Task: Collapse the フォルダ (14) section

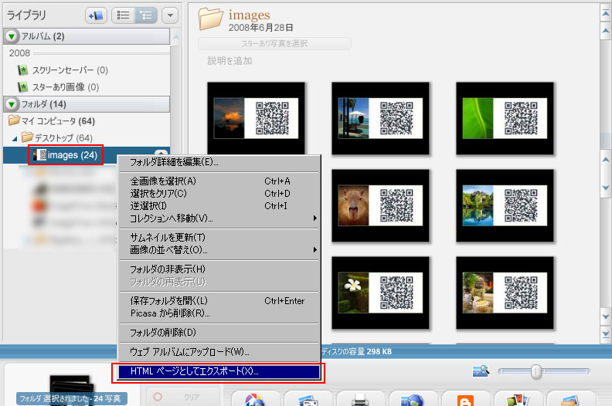Action: click(x=12, y=104)
